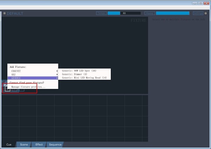Viewport: 211px width, 149px height.
Task: Add Generic Dimmer (4) fixture
Action: click(84, 74)
